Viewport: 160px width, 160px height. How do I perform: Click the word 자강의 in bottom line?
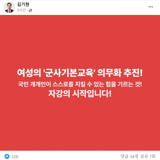[x=59, y=94]
